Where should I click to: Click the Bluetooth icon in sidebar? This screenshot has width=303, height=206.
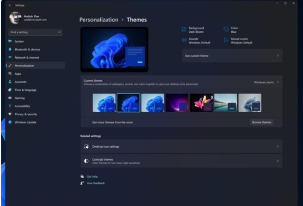[x=10, y=49]
